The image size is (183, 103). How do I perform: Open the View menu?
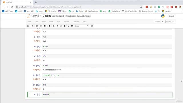pyautogui.click(x=44, y=21)
